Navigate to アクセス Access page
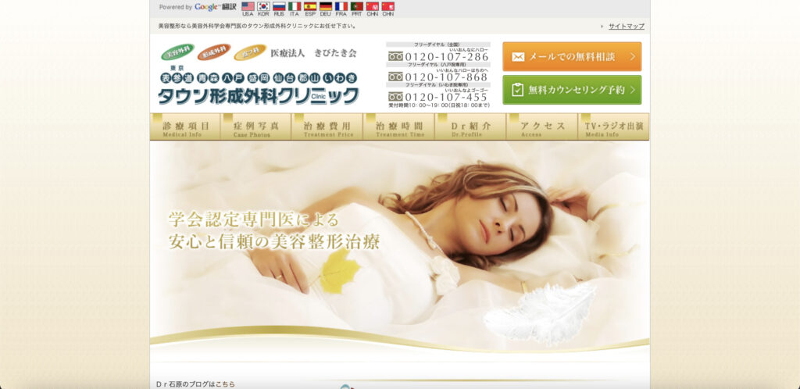800x389 pixels. 542,127
